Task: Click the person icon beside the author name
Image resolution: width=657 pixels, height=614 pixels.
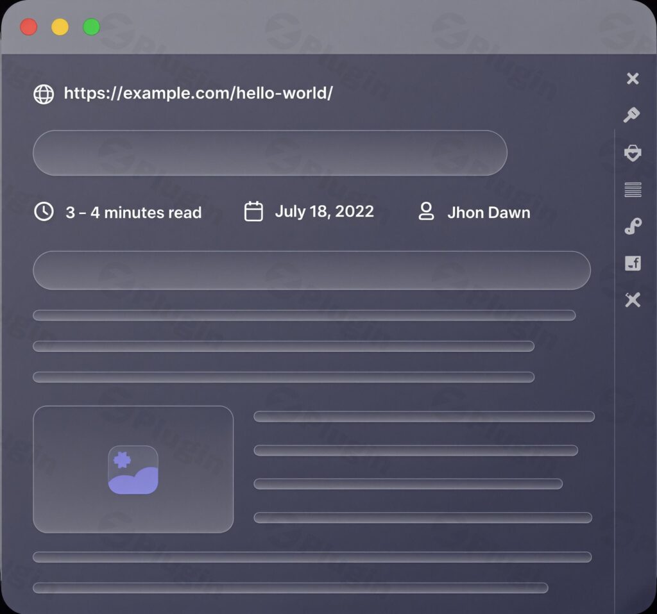Action: click(425, 212)
